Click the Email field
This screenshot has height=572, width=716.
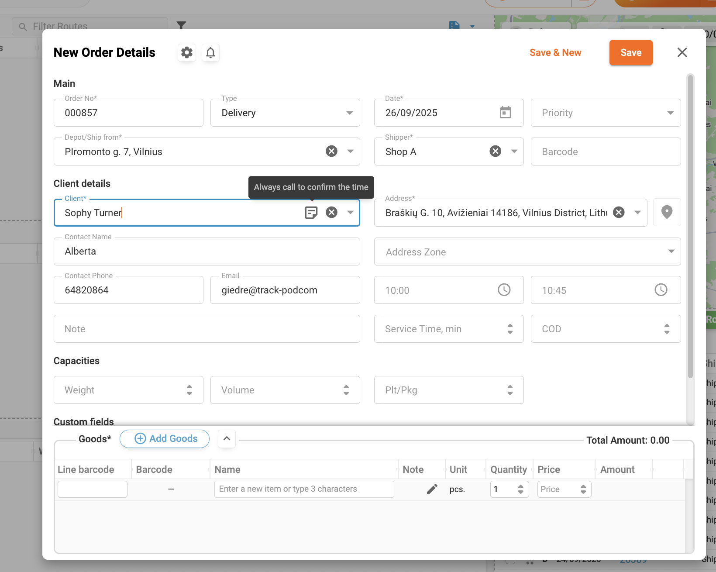pyautogui.click(x=285, y=290)
